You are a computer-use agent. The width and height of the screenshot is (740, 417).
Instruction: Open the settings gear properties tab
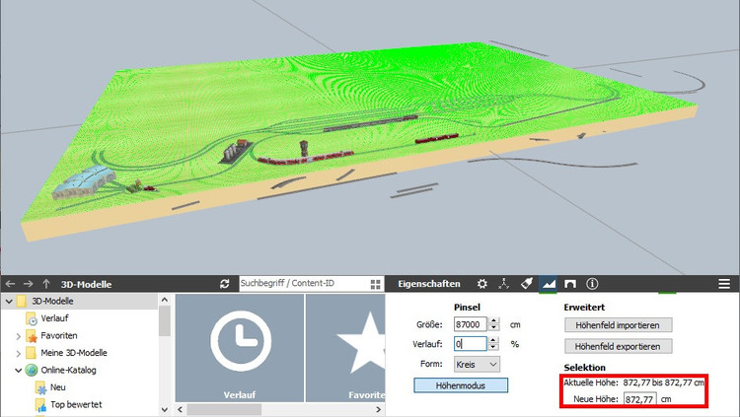pyautogui.click(x=481, y=283)
